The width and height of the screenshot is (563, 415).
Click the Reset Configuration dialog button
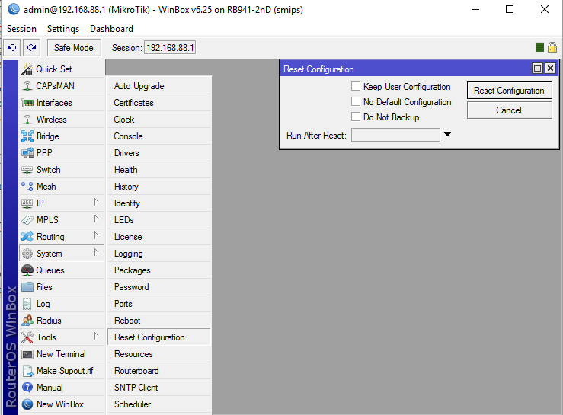point(509,91)
